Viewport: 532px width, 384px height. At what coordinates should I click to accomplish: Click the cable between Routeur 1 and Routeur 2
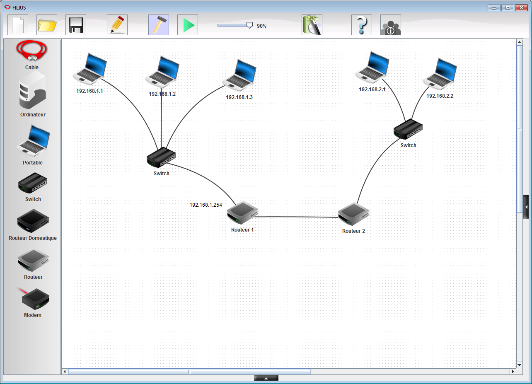(297, 217)
